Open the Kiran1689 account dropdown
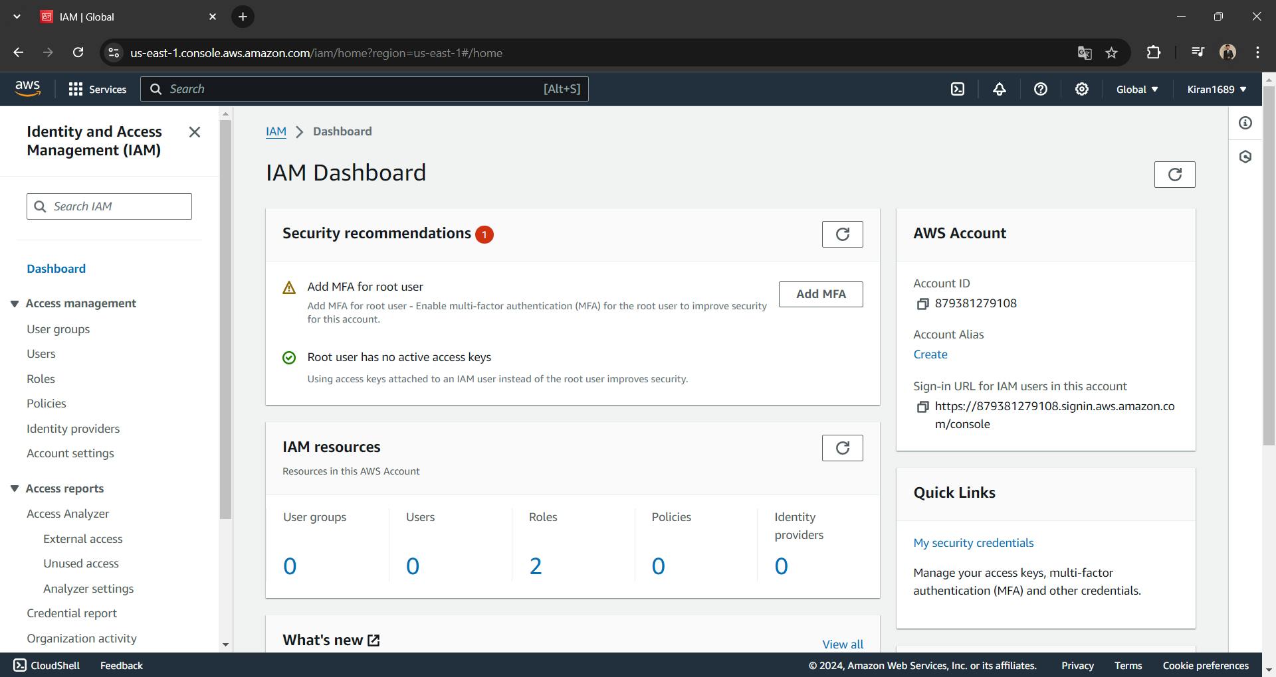 click(x=1217, y=89)
